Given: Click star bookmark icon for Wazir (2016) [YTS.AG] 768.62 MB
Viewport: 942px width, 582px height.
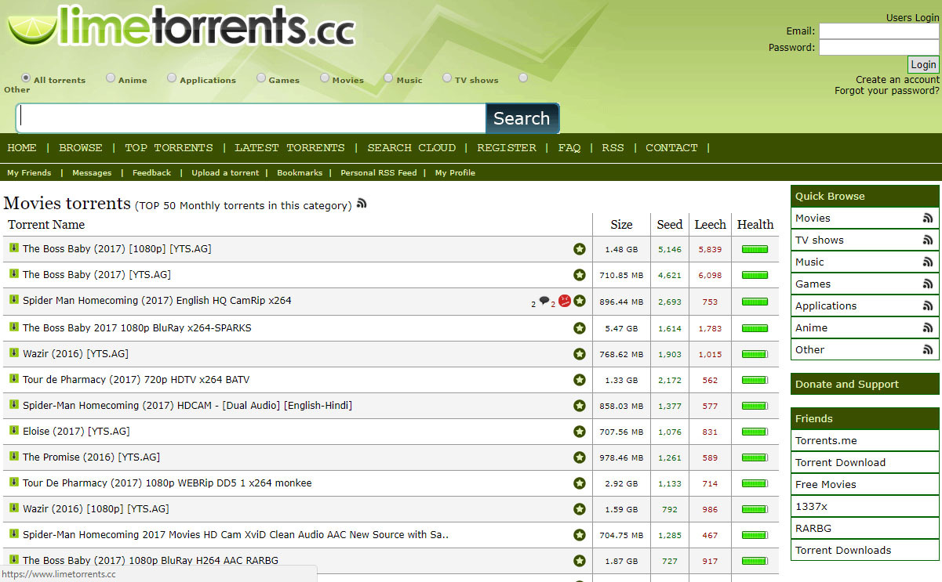Looking at the screenshot, I should tap(580, 354).
